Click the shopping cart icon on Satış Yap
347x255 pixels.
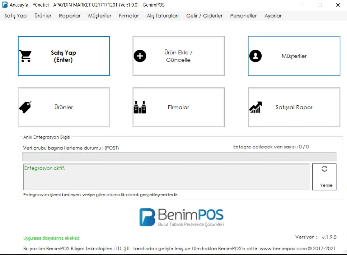(x=26, y=56)
